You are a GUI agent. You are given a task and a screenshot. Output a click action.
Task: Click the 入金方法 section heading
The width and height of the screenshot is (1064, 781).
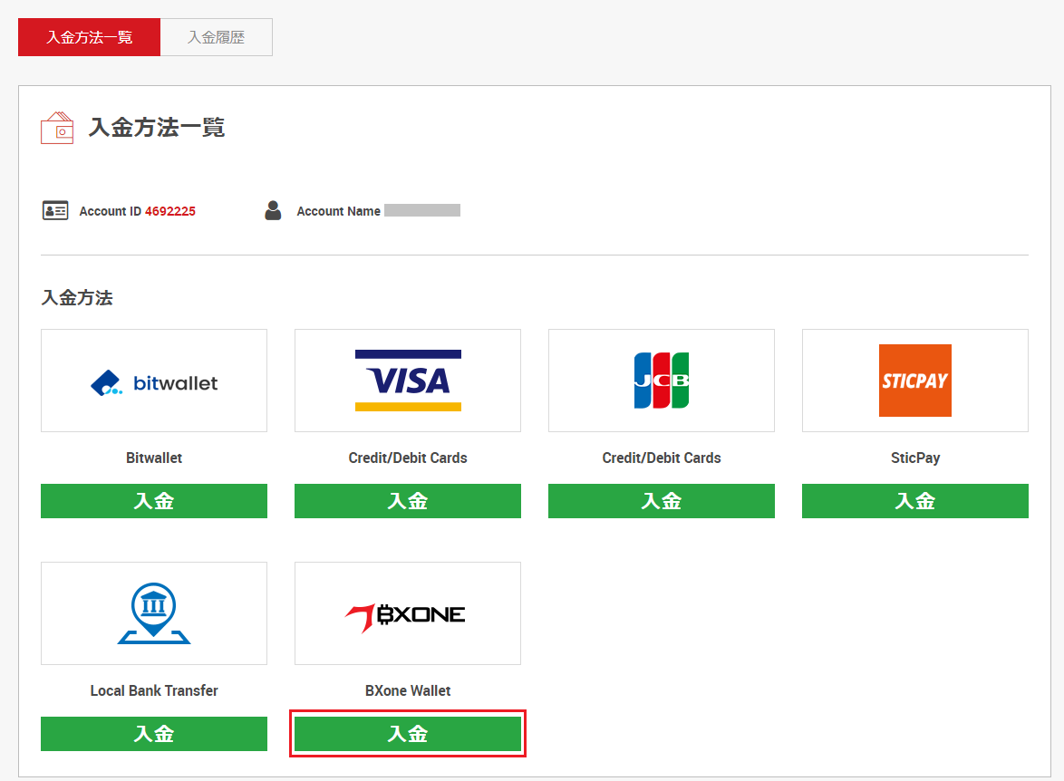tap(77, 298)
